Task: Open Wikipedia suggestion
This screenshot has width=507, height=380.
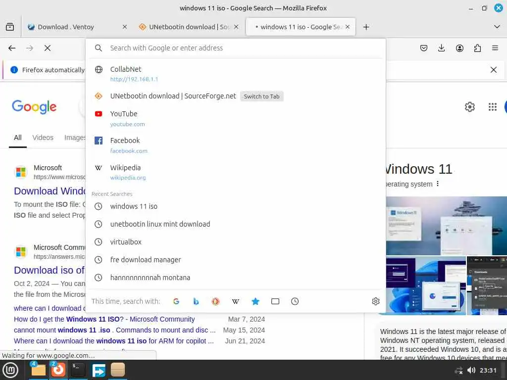Action: coord(236,172)
